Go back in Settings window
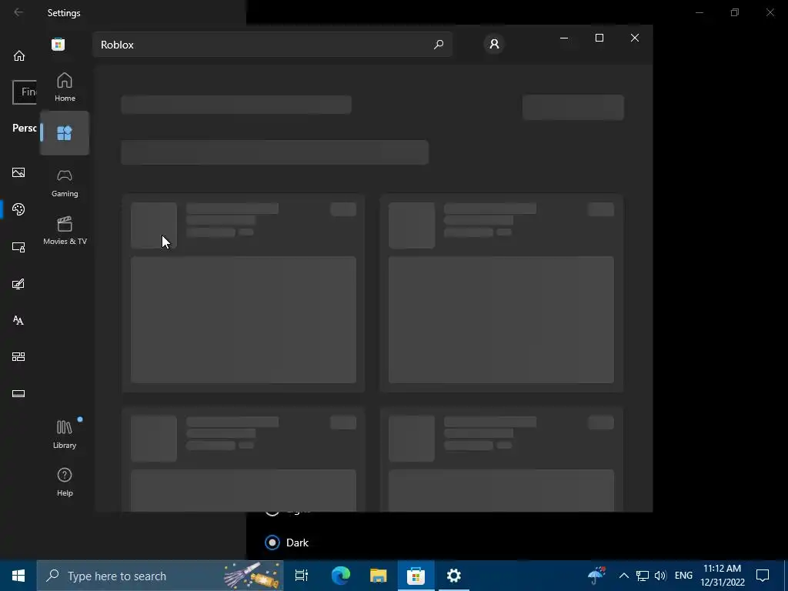The image size is (788, 591). point(18,12)
